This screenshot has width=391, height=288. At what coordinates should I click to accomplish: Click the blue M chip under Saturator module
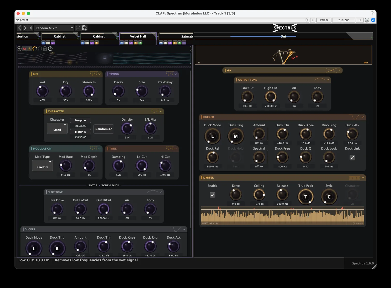(161, 43)
